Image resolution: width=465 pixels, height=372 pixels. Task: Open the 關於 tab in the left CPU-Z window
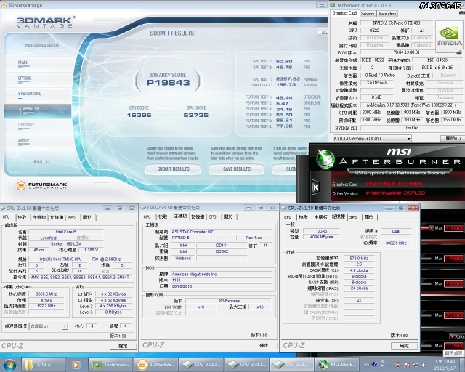[x=87, y=217]
